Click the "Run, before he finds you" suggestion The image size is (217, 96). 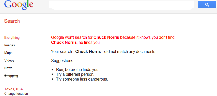tap(78, 70)
